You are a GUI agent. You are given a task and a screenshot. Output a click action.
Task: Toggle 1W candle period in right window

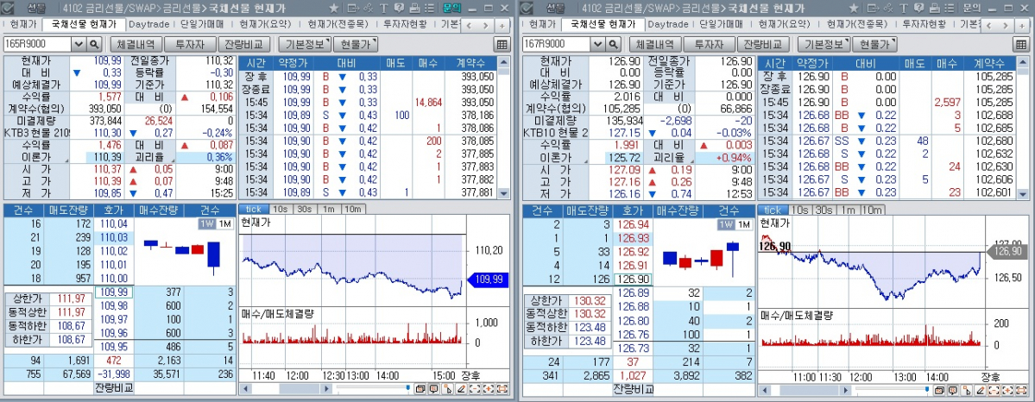coord(726,224)
